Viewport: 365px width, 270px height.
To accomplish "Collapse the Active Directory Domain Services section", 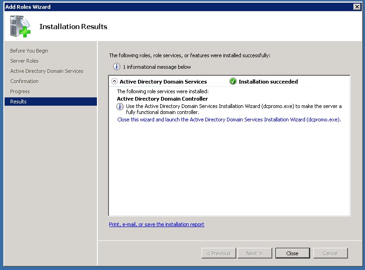I will tap(114, 81).
